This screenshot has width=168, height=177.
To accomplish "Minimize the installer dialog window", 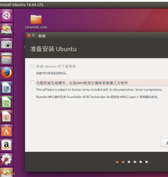I will click(x=33, y=35).
